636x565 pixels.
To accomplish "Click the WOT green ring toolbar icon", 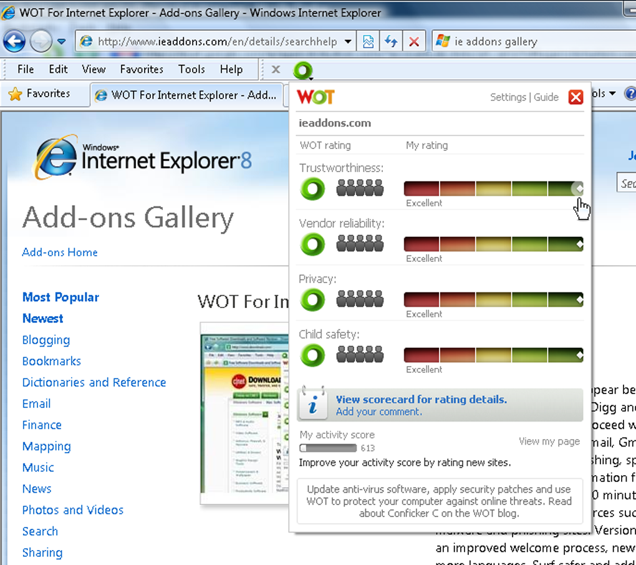I will pyautogui.click(x=302, y=70).
